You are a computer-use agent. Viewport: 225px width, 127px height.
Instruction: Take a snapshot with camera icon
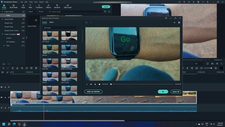click(x=212, y=64)
